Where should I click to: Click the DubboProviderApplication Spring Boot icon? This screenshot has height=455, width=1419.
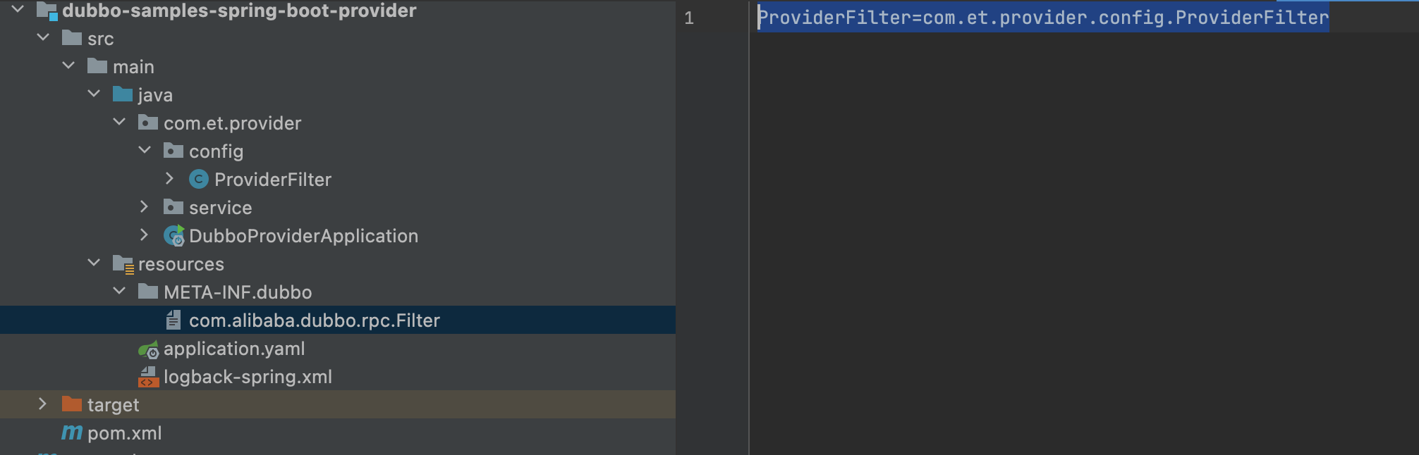[173, 236]
